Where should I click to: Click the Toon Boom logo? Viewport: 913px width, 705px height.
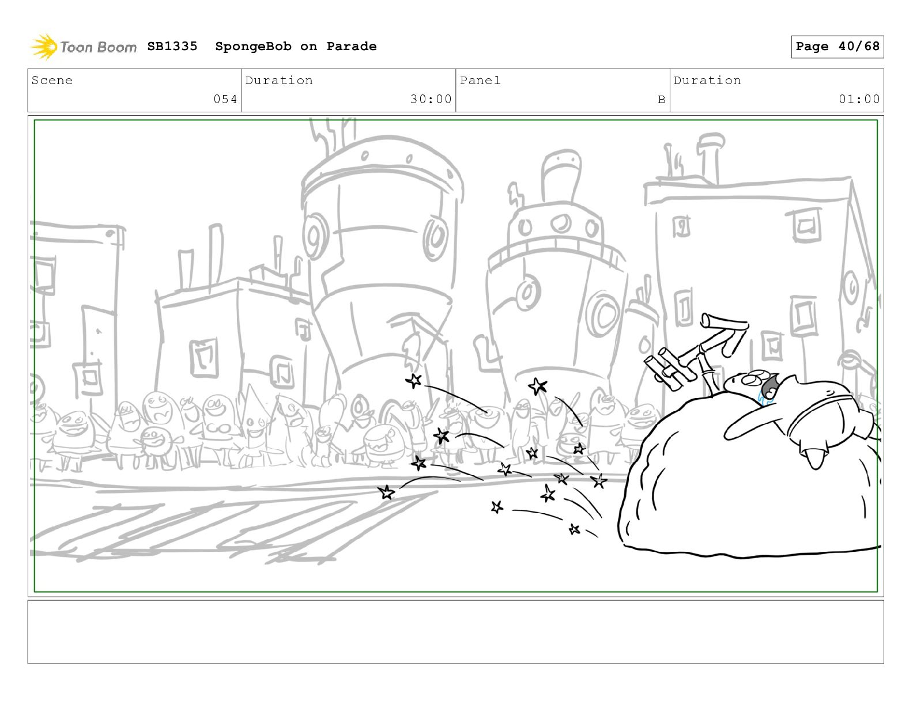[x=84, y=47]
